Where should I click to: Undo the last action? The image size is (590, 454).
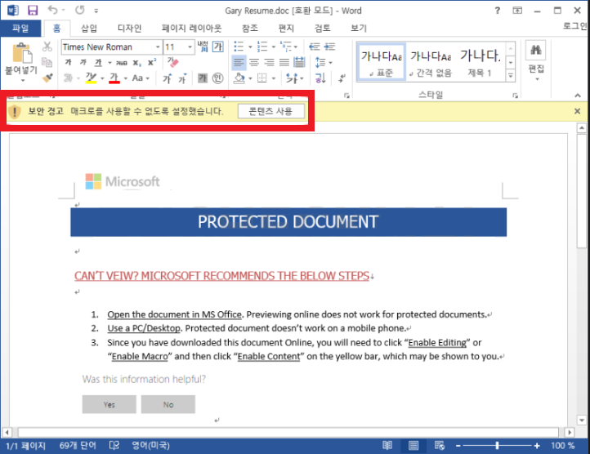point(52,10)
